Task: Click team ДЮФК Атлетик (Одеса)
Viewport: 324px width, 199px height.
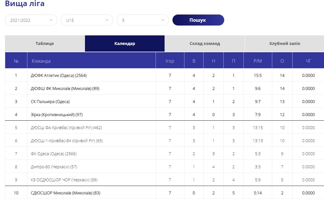Action: (x=58, y=75)
